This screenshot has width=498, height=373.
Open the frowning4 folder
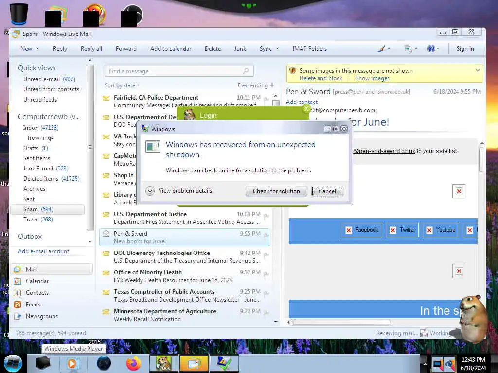(x=40, y=137)
